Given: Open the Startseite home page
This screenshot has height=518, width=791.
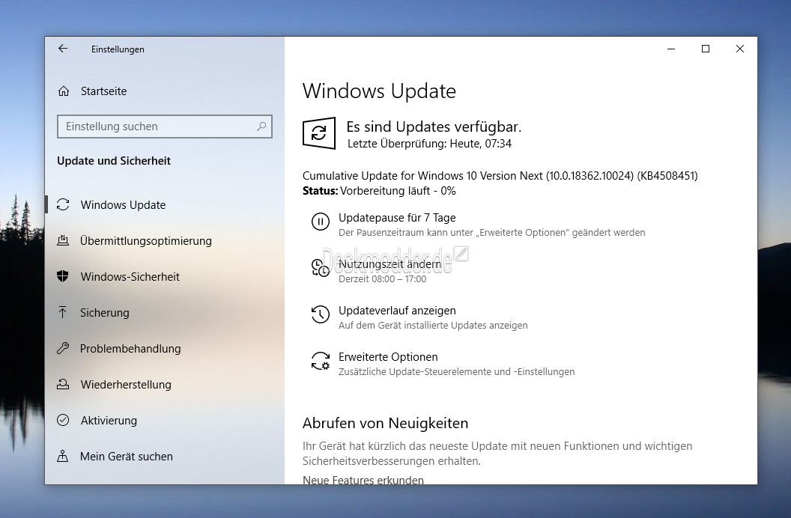Looking at the screenshot, I should [x=103, y=91].
